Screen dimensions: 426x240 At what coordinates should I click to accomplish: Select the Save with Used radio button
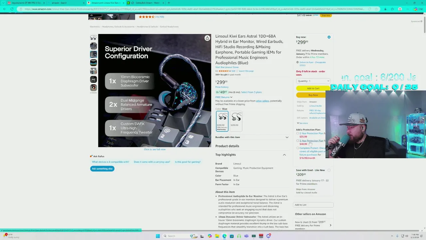(329, 170)
